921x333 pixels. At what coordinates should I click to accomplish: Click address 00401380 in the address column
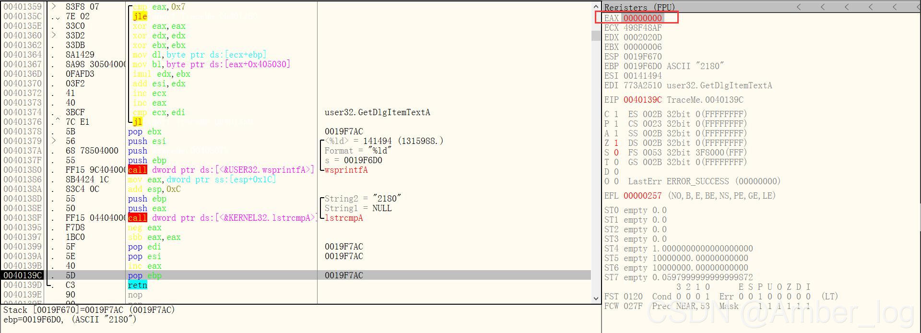[x=23, y=170]
